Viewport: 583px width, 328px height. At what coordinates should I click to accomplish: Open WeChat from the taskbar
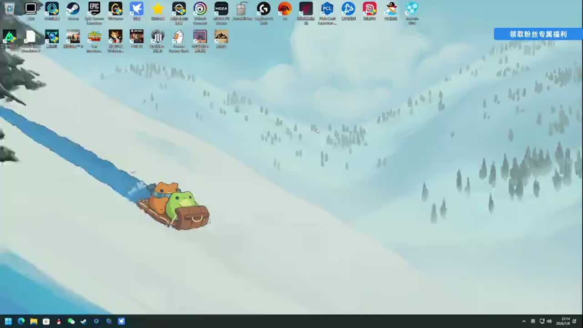pyautogui.click(x=71, y=321)
